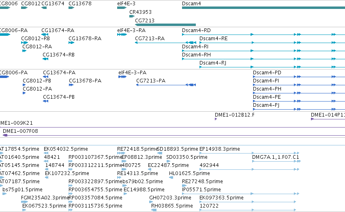Select the RH03865.5prime EST label

(x=172, y=206)
